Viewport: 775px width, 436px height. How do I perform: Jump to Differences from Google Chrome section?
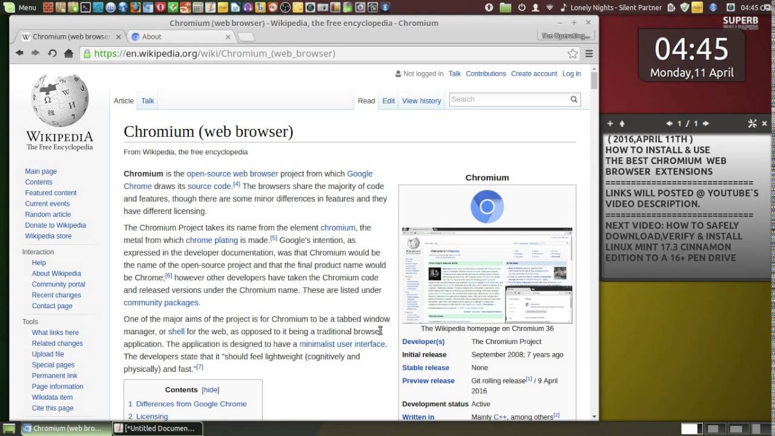click(x=191, y=404)
